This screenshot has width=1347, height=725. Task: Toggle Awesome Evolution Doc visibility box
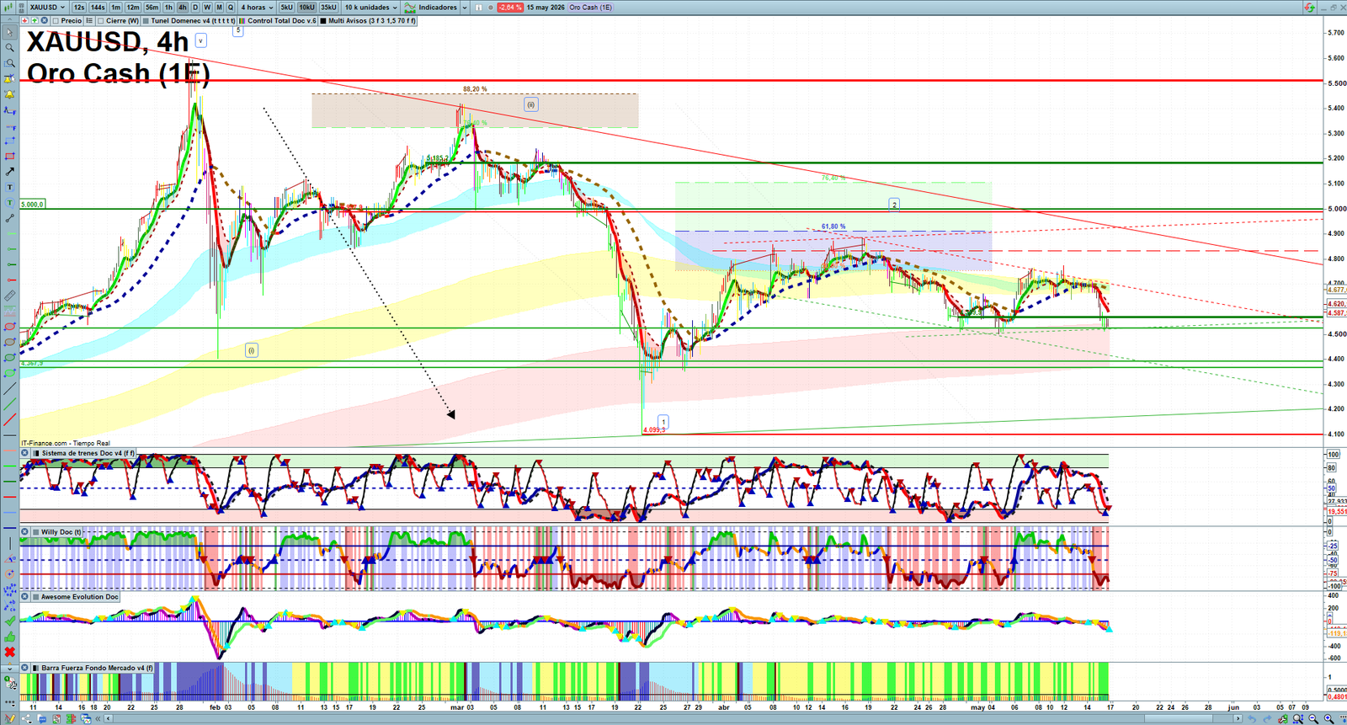pos(36,597)
